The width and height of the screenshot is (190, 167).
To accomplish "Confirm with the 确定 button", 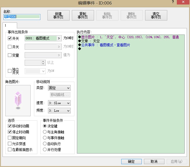I will coord(131,161).
